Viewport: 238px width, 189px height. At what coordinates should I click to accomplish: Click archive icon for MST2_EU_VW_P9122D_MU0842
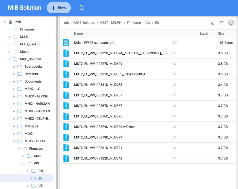click(66, 158)
